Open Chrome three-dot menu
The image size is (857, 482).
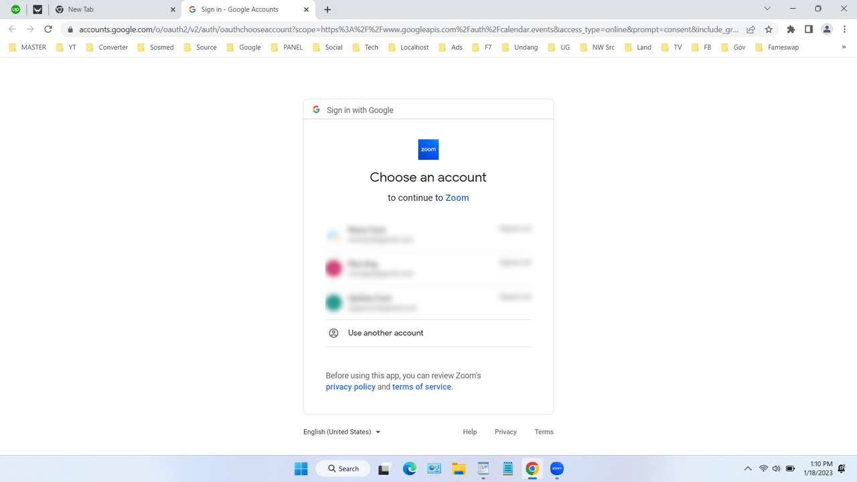pyautogui.click(x=844, y=29)
